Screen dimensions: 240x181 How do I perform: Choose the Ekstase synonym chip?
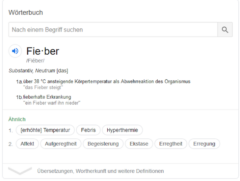coord(139,144)
